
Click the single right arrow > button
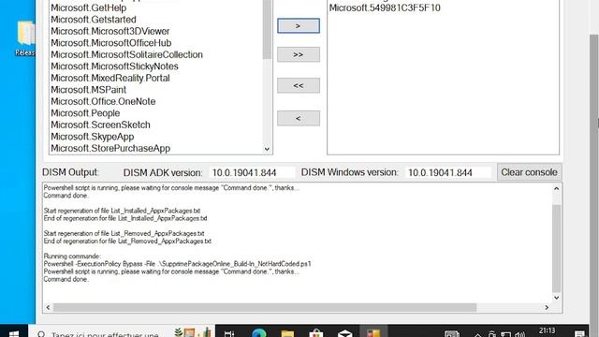click(299, 25)
